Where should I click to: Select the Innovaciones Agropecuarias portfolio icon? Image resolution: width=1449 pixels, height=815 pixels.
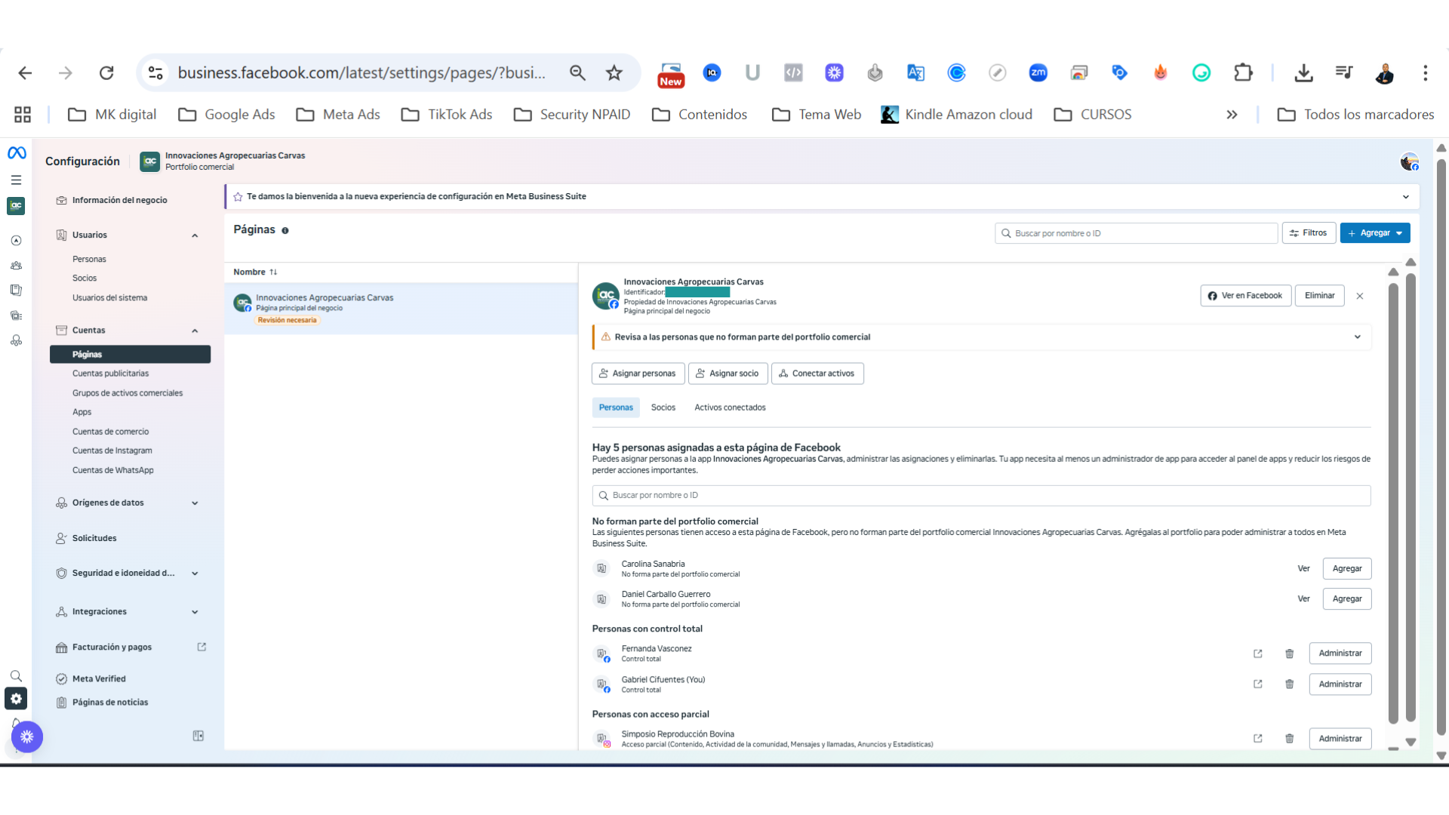tap(16, 205)
